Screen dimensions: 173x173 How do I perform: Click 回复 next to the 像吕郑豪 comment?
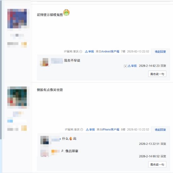point(163,156)
